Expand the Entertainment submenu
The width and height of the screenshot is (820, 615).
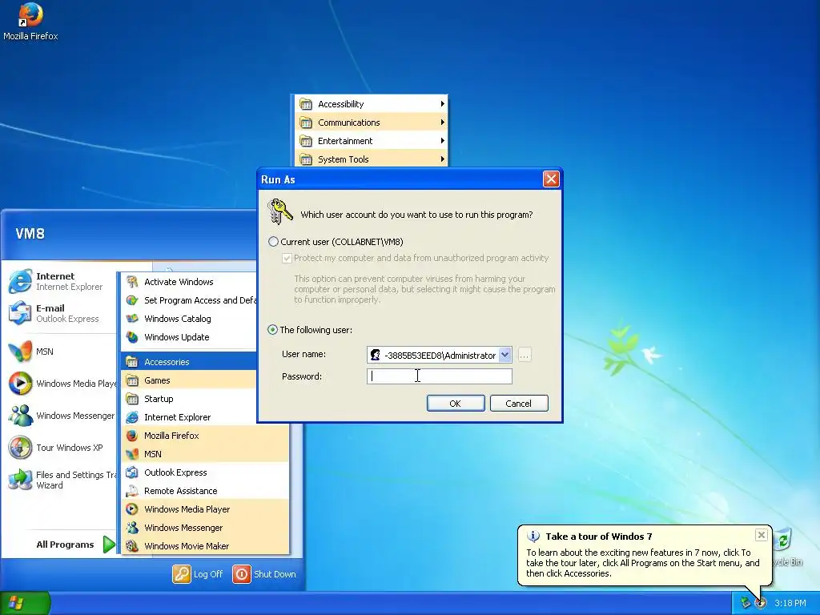tap(370, 141)
